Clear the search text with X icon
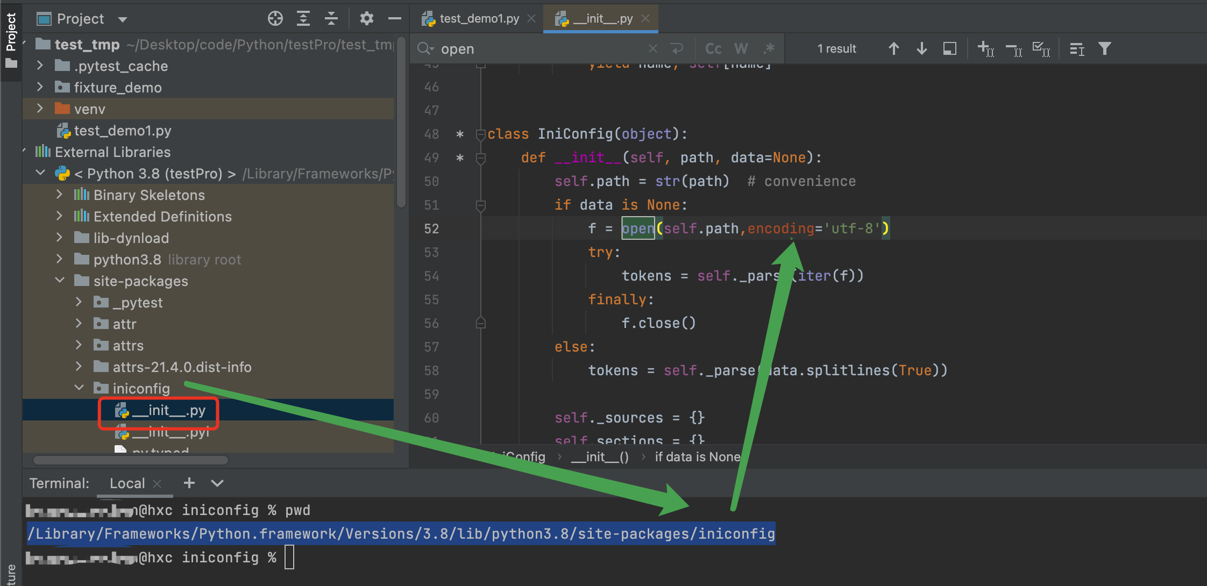The height and width of the screenshot is (586, 1207). pos(653,49)
